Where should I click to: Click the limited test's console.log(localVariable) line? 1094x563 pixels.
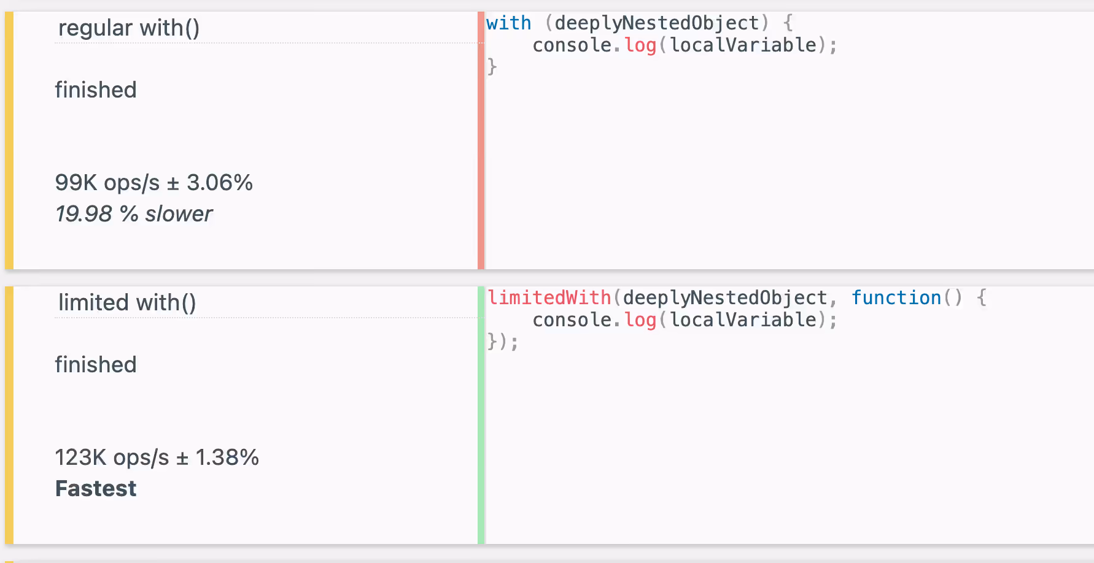point(685,320)
